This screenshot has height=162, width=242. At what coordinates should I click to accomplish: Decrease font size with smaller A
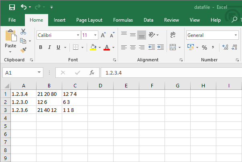coord(112,35)
